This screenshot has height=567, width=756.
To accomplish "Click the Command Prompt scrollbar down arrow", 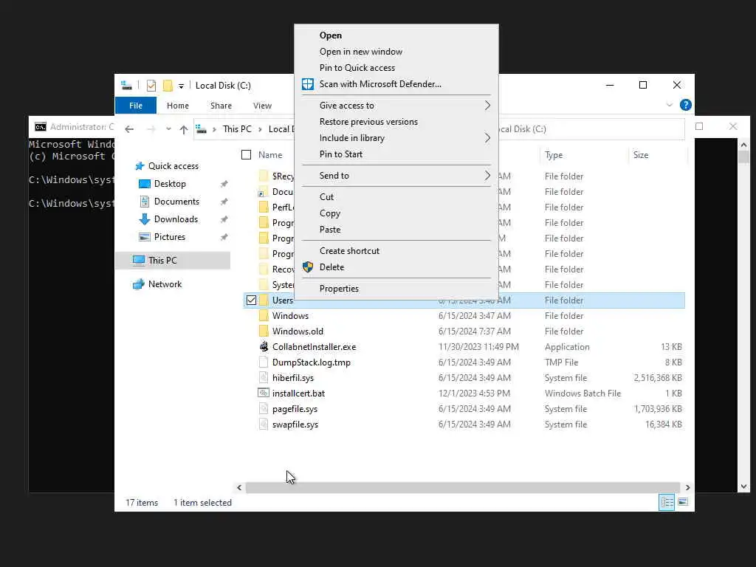I will (x=743, y=487).
